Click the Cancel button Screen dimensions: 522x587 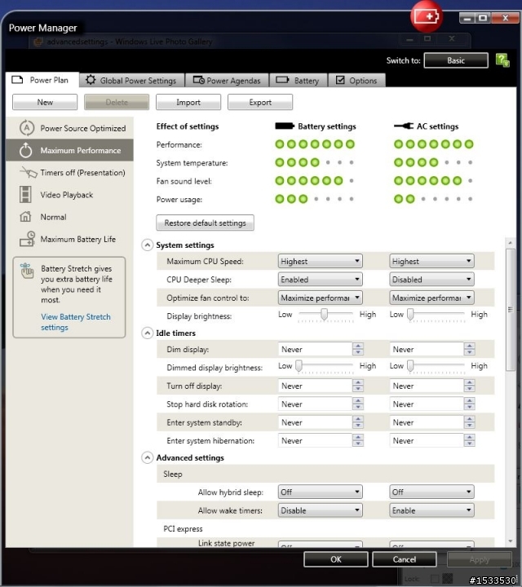click(x=405, y=559)
